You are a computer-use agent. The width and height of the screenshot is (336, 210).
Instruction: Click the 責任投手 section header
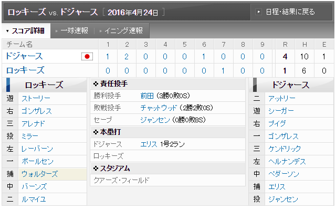[x=168, y=84]
